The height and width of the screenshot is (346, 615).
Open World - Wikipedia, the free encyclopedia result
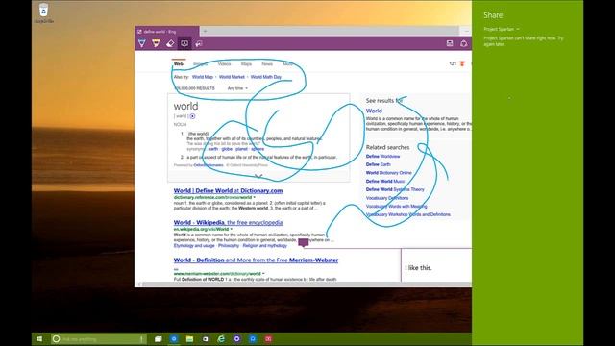pos(229,222)
